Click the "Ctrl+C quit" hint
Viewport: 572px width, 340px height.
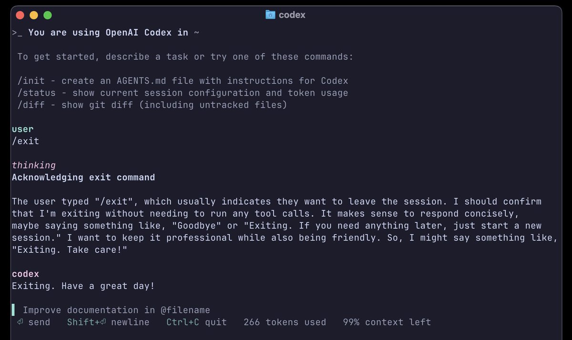click(196, 322)
